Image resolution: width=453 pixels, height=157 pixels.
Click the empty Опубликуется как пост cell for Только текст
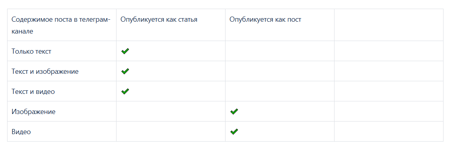tap(280, 51)
